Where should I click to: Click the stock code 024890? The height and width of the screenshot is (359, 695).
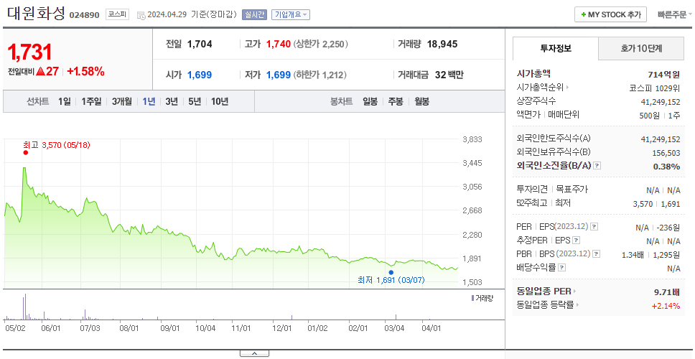(x=84, y=16)
